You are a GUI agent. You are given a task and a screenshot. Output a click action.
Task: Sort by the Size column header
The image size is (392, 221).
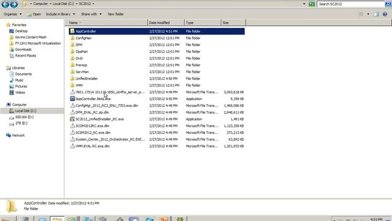tap(233, 23)
